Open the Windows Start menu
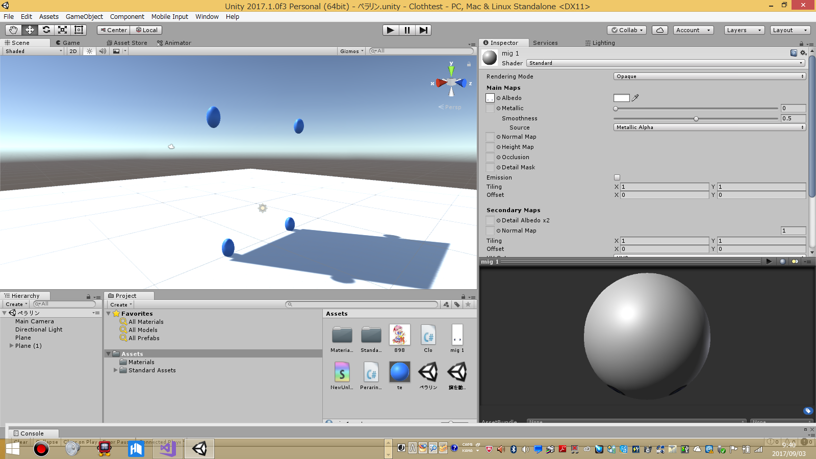 pyautogui.click(x=13, y=449)
